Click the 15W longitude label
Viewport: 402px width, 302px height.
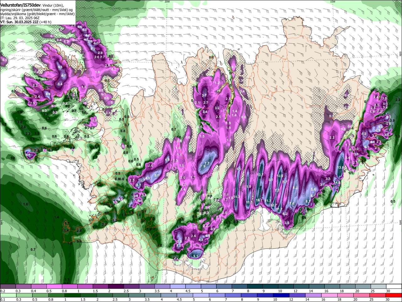[x=333, y=2]
